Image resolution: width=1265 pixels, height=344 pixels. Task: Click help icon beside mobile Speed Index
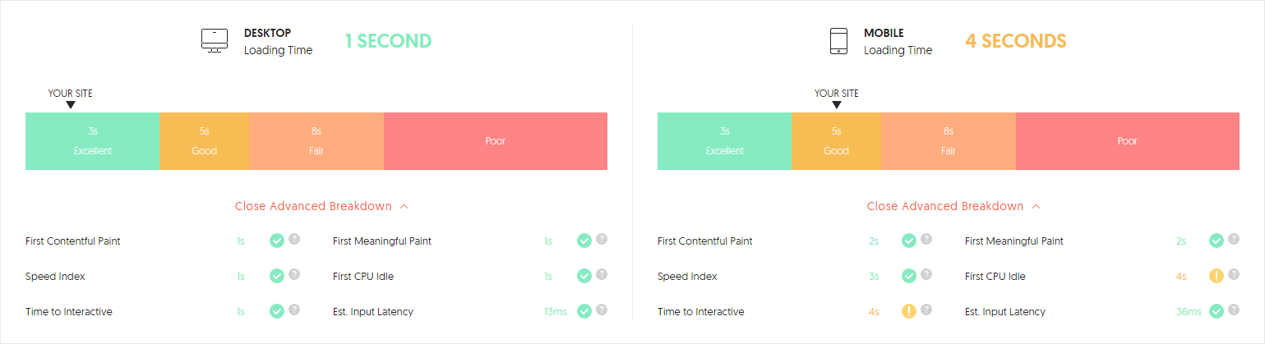tap(926, 275)
